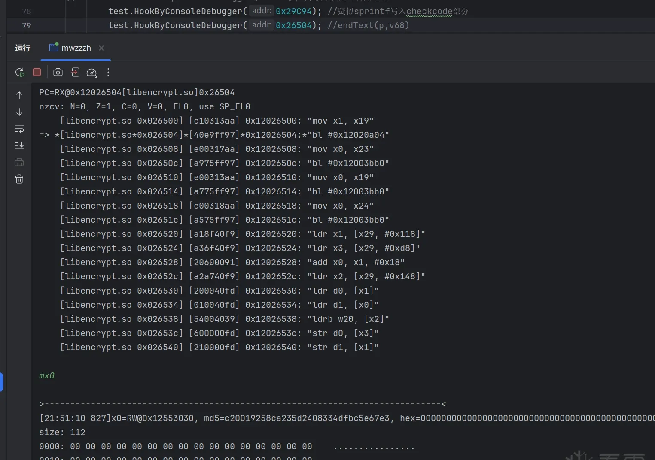Screen dimensions: 655x460
Task: Click the 0000: hex dump row
Action: [227, 446]
